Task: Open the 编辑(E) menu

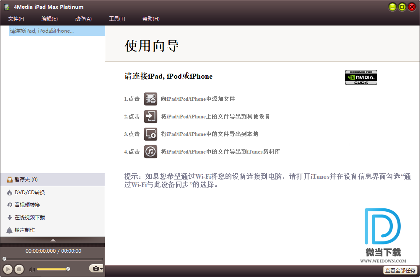Action: (49, 19)
